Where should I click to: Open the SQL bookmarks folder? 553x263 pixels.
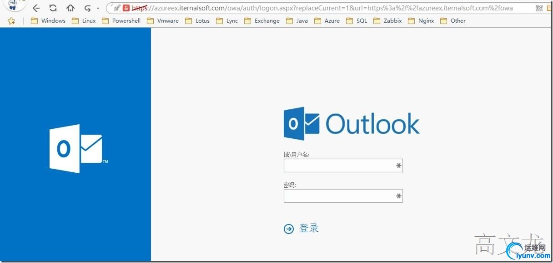(x=357, y=21)
